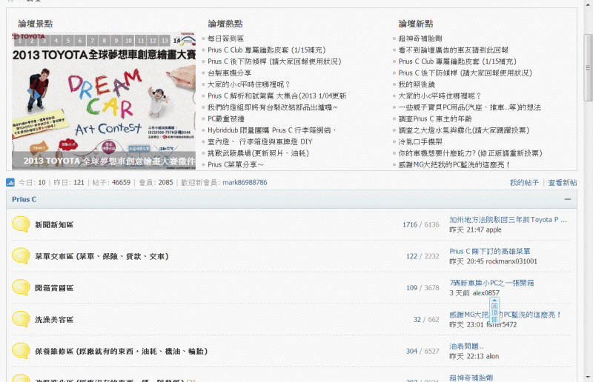Open hot topic Prius C菜單分享～

(x=236, y=165)
